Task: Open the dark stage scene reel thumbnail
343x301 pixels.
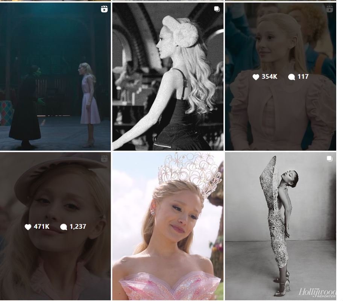Action: (55, 77)
